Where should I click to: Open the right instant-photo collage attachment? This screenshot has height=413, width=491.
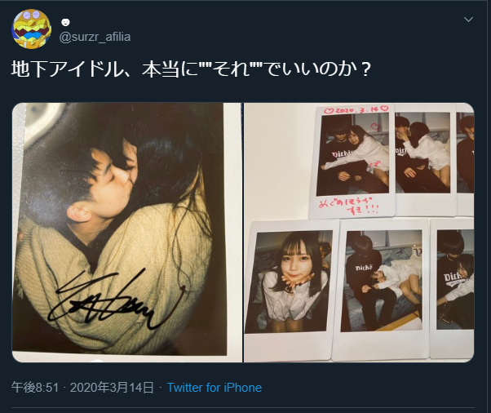[359, 232]
